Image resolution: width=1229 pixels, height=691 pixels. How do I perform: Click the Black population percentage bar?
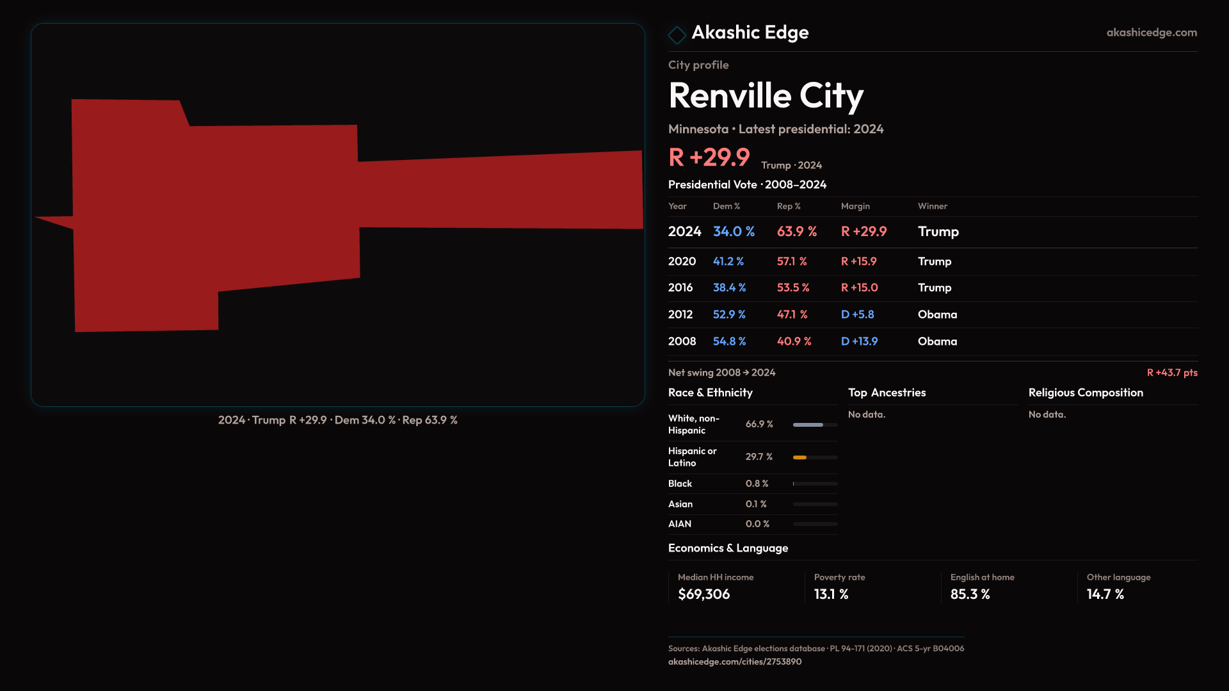click(x=814, y=484)
